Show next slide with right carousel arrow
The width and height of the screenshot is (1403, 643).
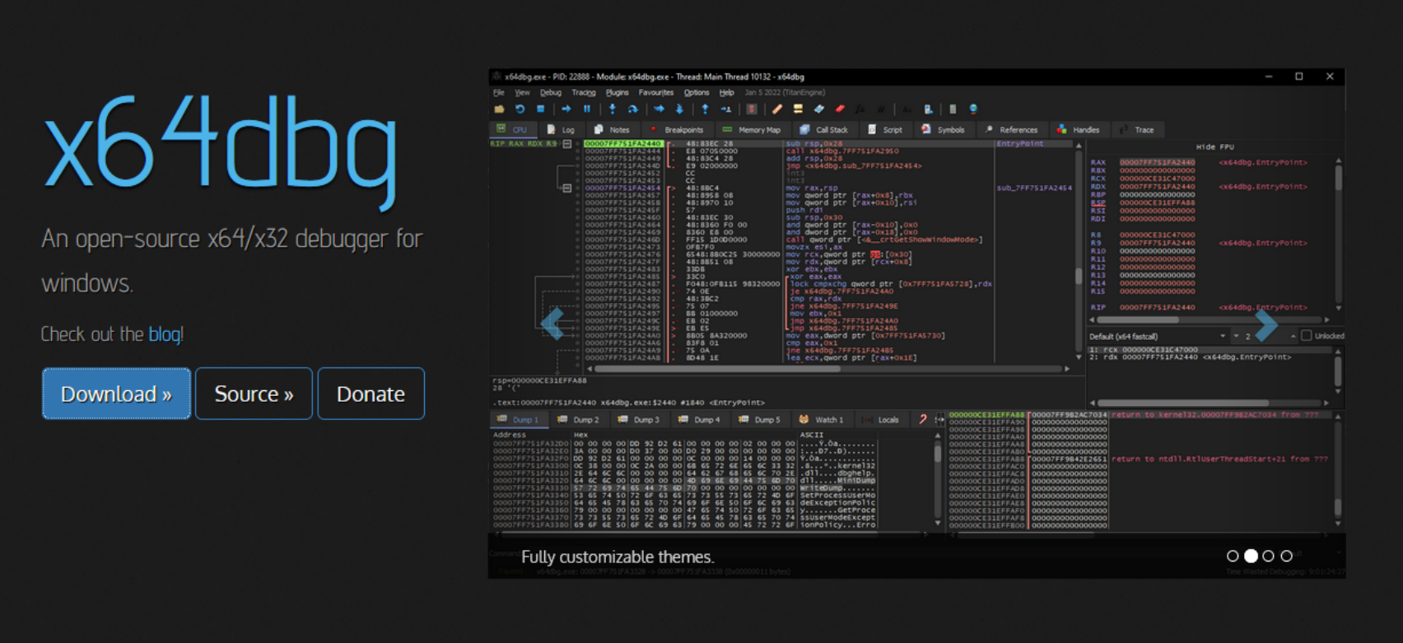(1265, 324)
